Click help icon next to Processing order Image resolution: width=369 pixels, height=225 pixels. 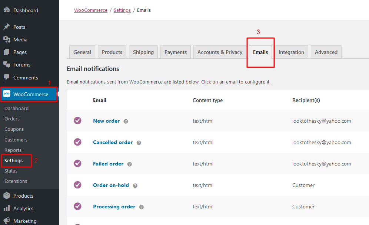pyautogui.click(x=142, y=207)
